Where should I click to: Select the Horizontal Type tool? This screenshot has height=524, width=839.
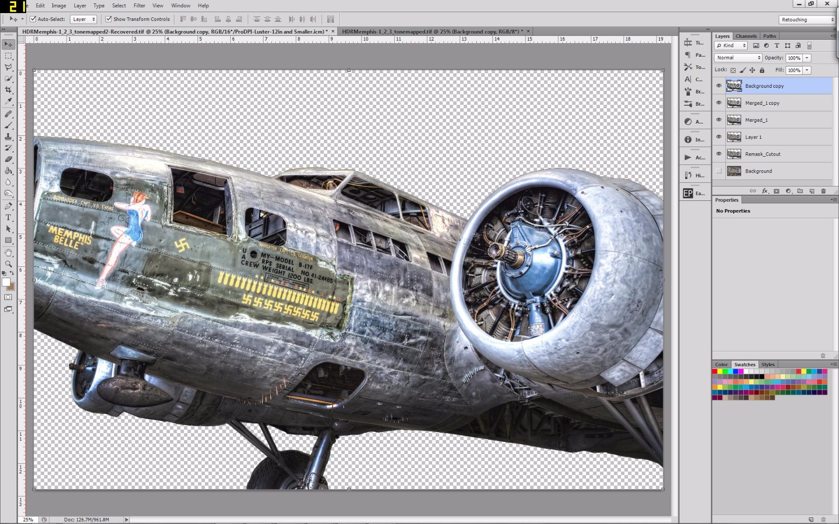coord(8,217)
